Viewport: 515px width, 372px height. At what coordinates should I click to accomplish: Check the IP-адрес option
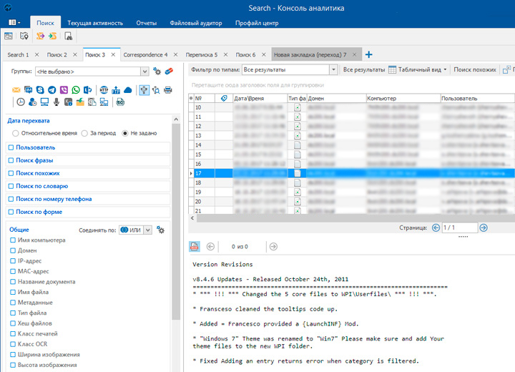(x=13, y=261)
